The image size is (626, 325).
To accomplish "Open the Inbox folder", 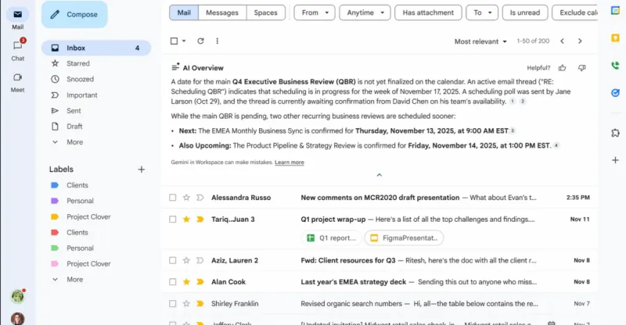I will click(96, 48).
